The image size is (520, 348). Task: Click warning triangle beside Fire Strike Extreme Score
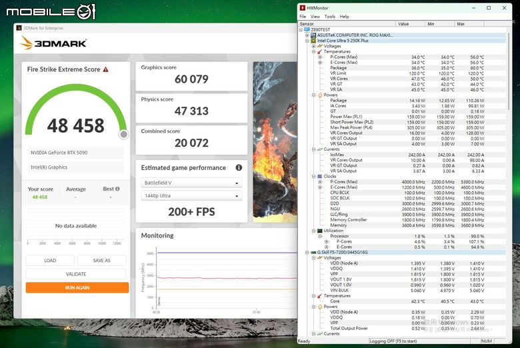[x=106, y=69]
